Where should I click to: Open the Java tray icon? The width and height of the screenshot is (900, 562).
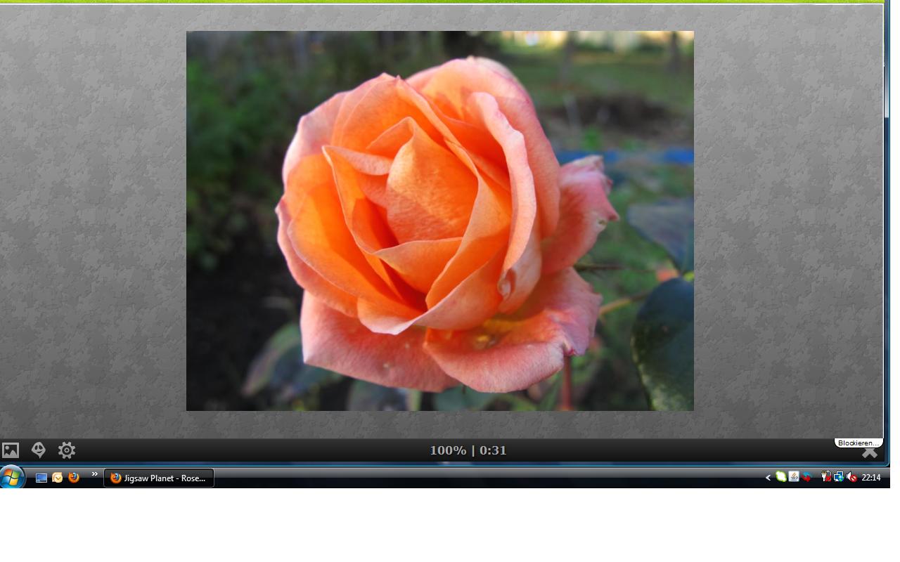coord(794,477)
